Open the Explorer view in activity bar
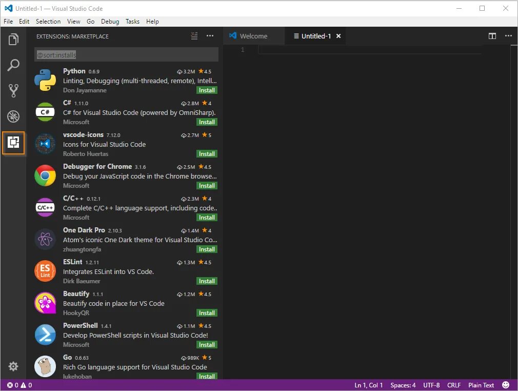Screen dimensions: 518x391 coord(13,40)
